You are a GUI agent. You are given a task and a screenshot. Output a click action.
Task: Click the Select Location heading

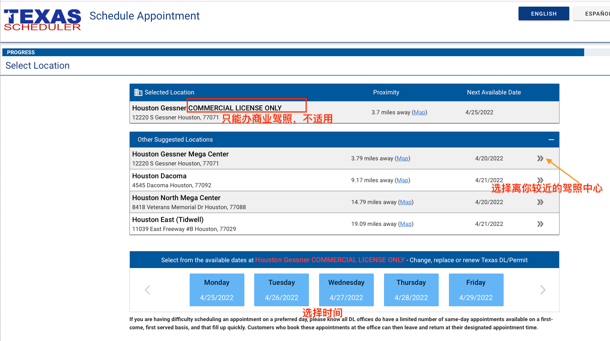[38, 66]
